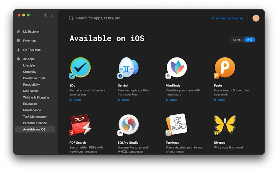Open Writing & Blogging category
The height and width of the screenshot is (172, 278).
coord(36,98)
